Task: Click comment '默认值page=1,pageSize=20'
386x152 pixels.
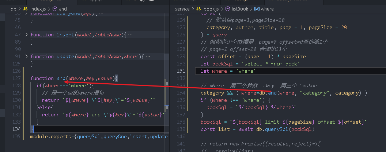Action: [x=245, y=20]
